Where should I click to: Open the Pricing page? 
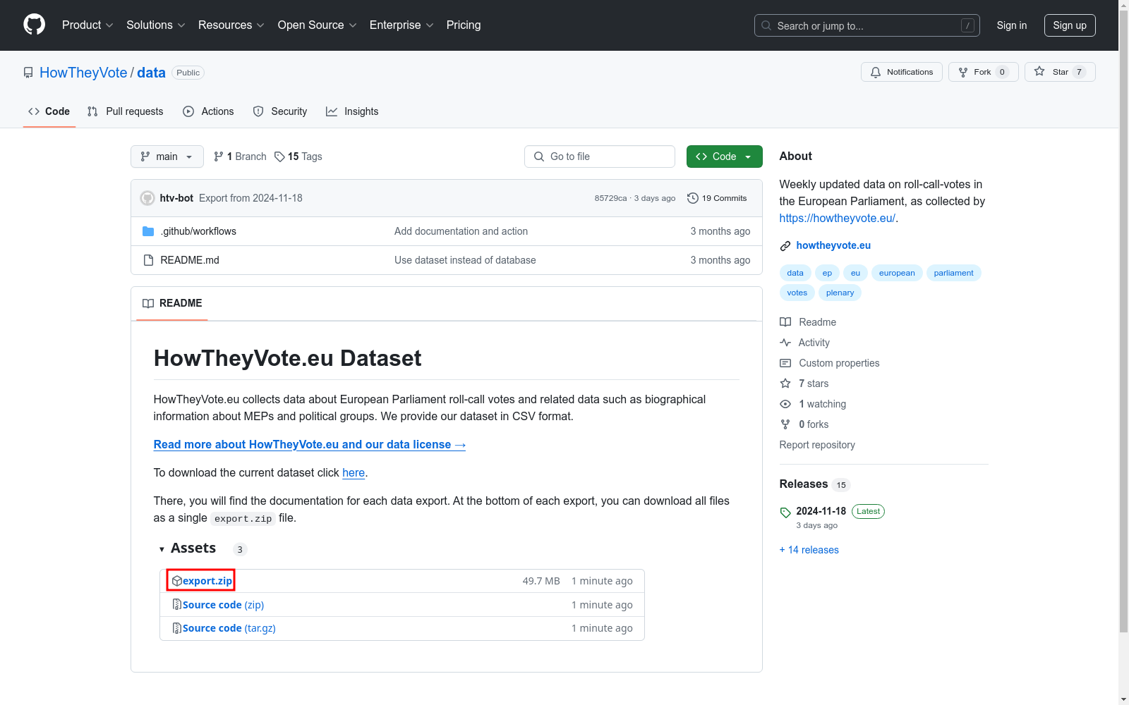click(x=464, y=25)
